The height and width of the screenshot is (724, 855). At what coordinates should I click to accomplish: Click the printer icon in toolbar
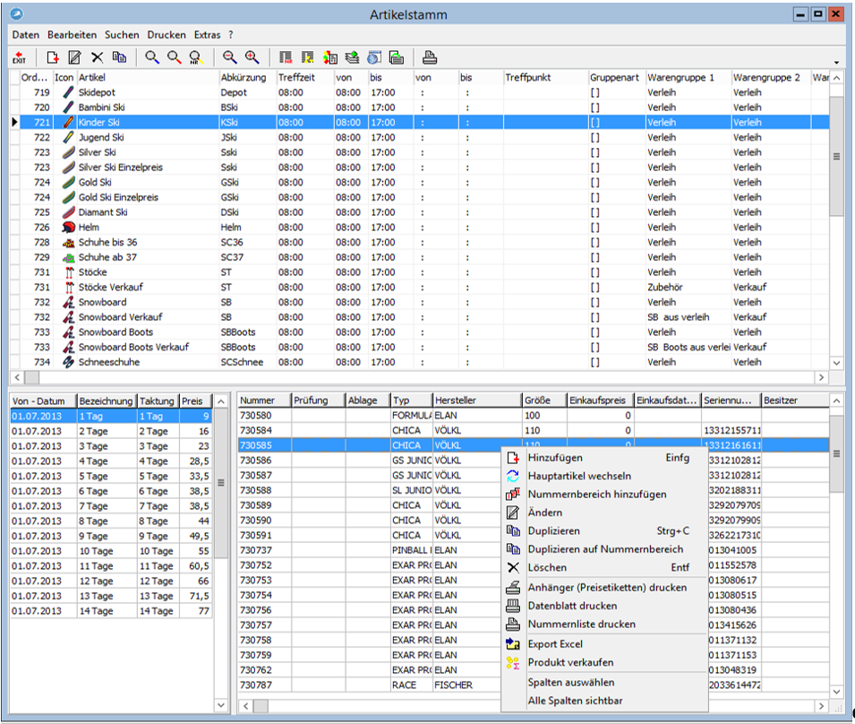[x=430, y=57]
